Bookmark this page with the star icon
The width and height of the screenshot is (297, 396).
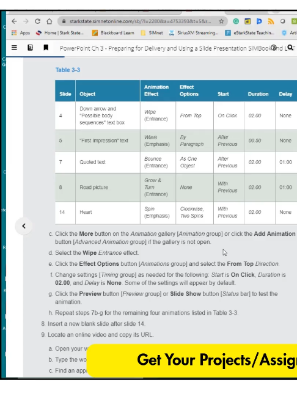point(221,21)
